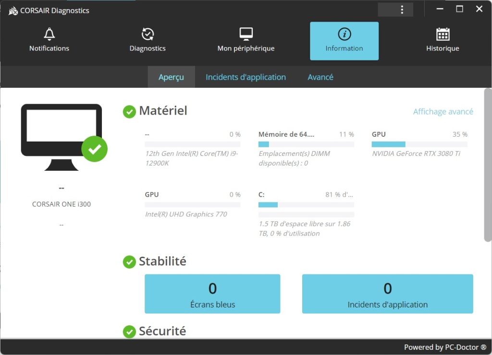Open the three-dot menu

[403, 9]
